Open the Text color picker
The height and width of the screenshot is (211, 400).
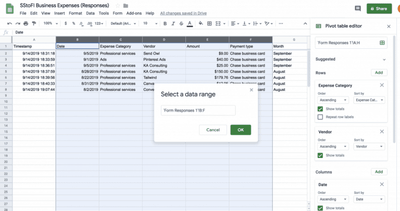(x=190, y=24)
